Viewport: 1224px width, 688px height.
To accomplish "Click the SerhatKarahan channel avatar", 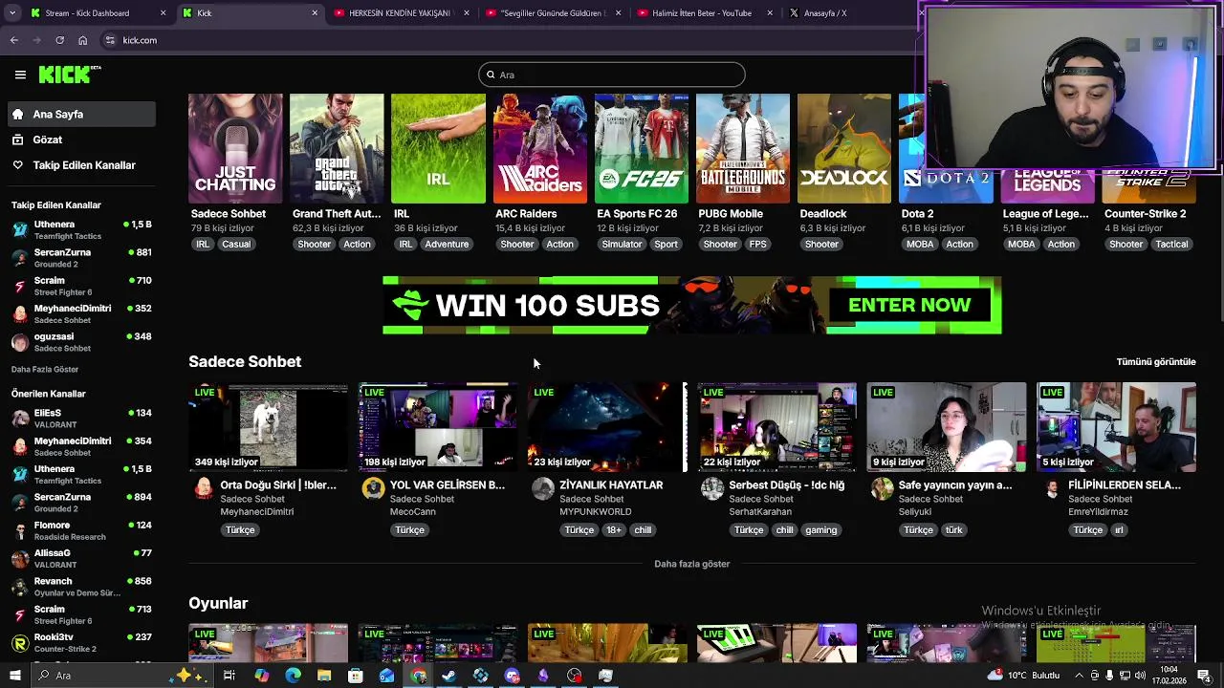I will (x=712, y=489).
